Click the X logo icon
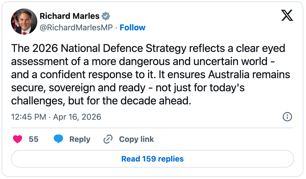Screen dimensions: 306x179 (287, 16)
